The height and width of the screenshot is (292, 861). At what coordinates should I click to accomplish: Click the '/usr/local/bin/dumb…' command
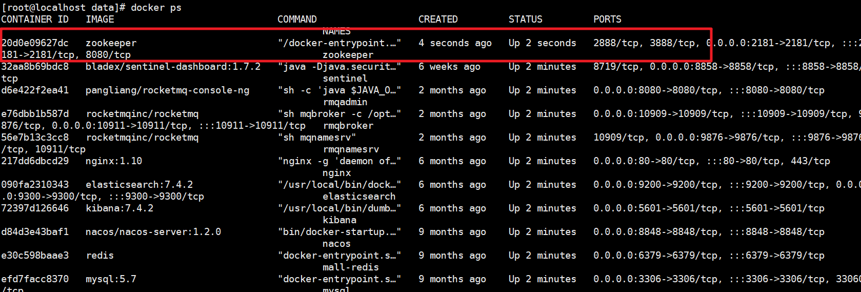pos(339,208)
